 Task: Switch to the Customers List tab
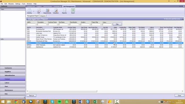(x=31, y=6)
